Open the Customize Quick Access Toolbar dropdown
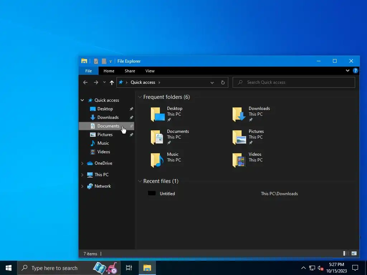Viewport: 367px width, 275px height. [110, 62]
